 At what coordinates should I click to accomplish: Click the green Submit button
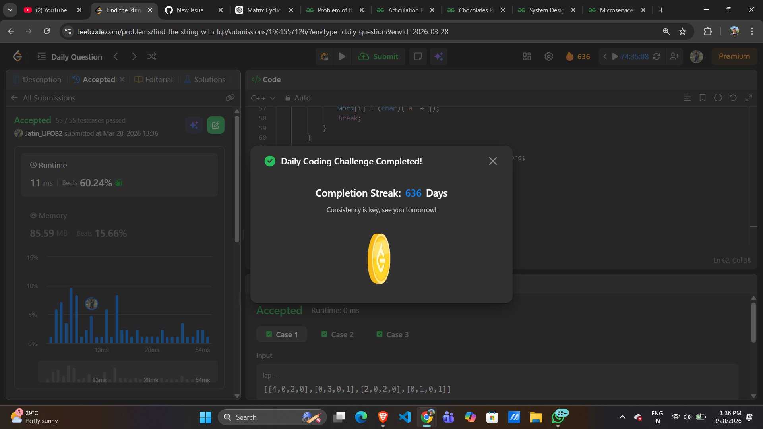tap(378, 56)
